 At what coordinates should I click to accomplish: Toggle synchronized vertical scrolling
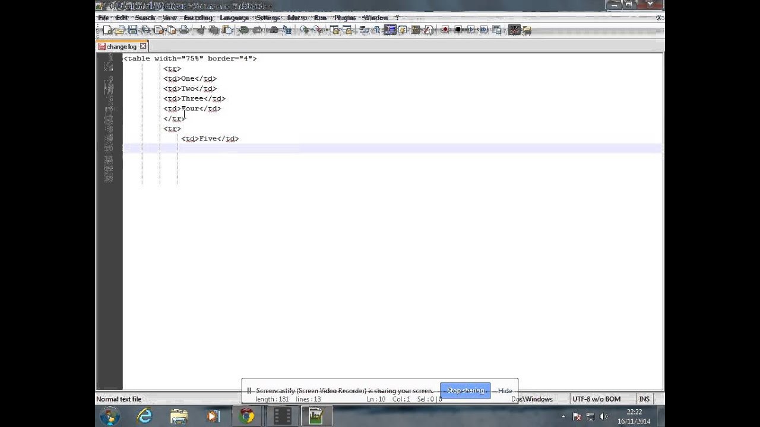click(334, 30)
